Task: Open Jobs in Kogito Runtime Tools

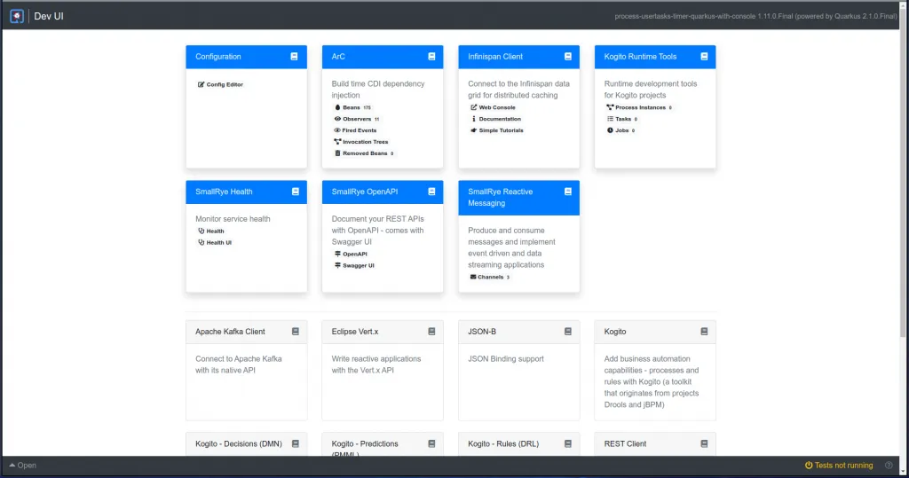Action: (620, 130)
